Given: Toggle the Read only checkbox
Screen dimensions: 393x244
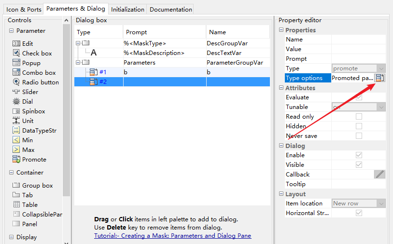Looking at the screenshot, I should tap(359, 117).
